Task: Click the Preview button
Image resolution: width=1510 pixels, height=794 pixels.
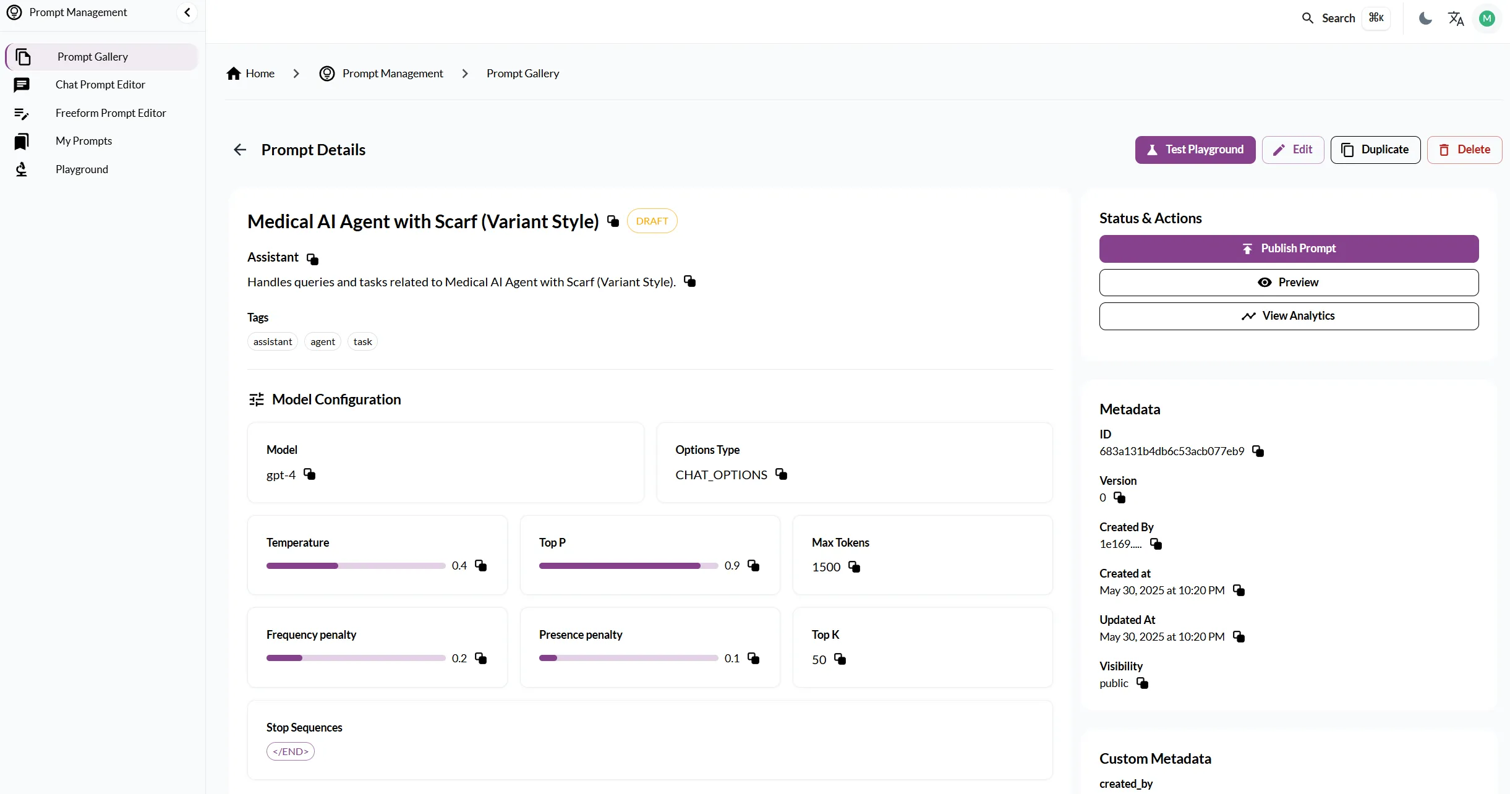Action: 1289,283
